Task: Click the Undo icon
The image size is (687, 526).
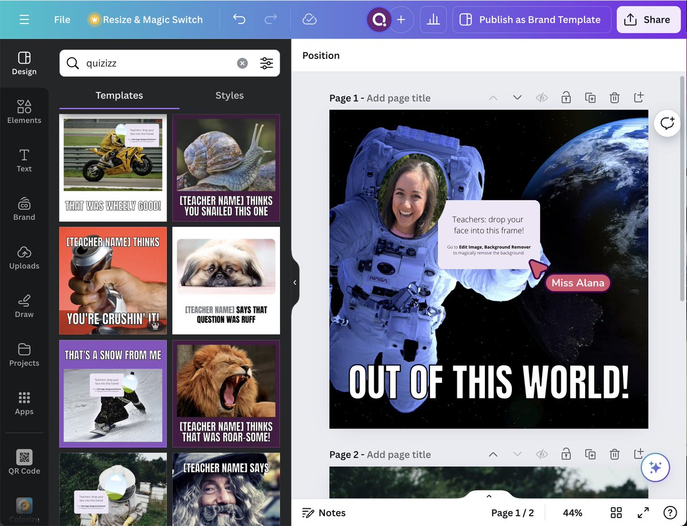Action: coord(239,19)
